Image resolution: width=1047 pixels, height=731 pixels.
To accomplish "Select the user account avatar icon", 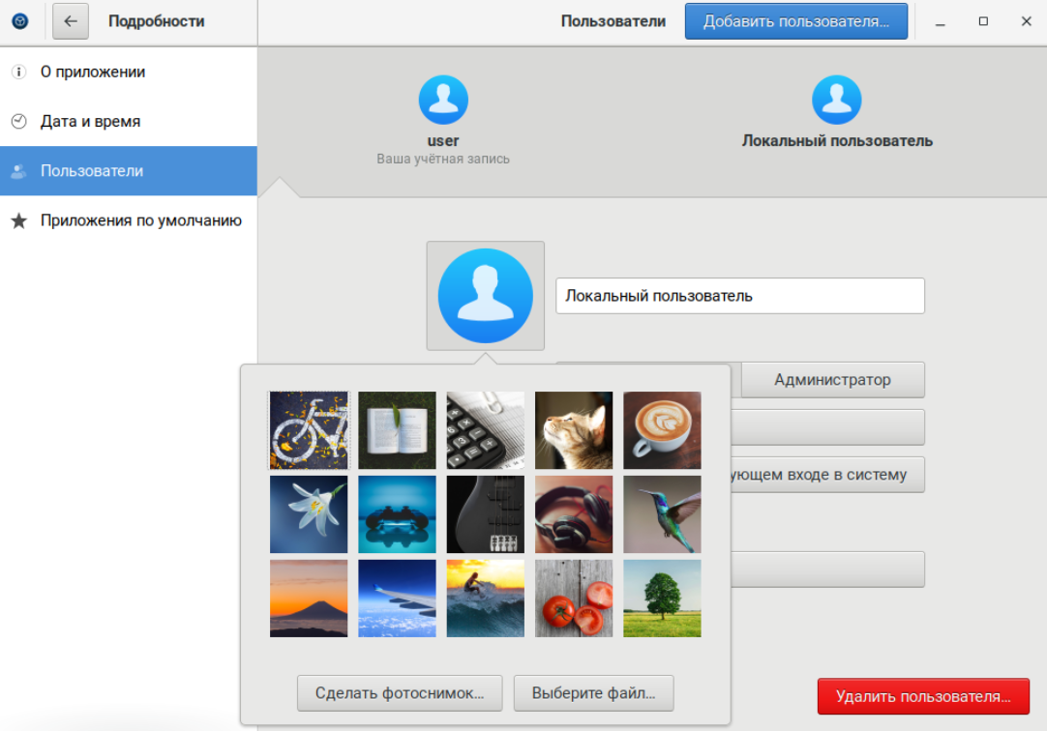I will pyautogui.click(x=443, y=101).
